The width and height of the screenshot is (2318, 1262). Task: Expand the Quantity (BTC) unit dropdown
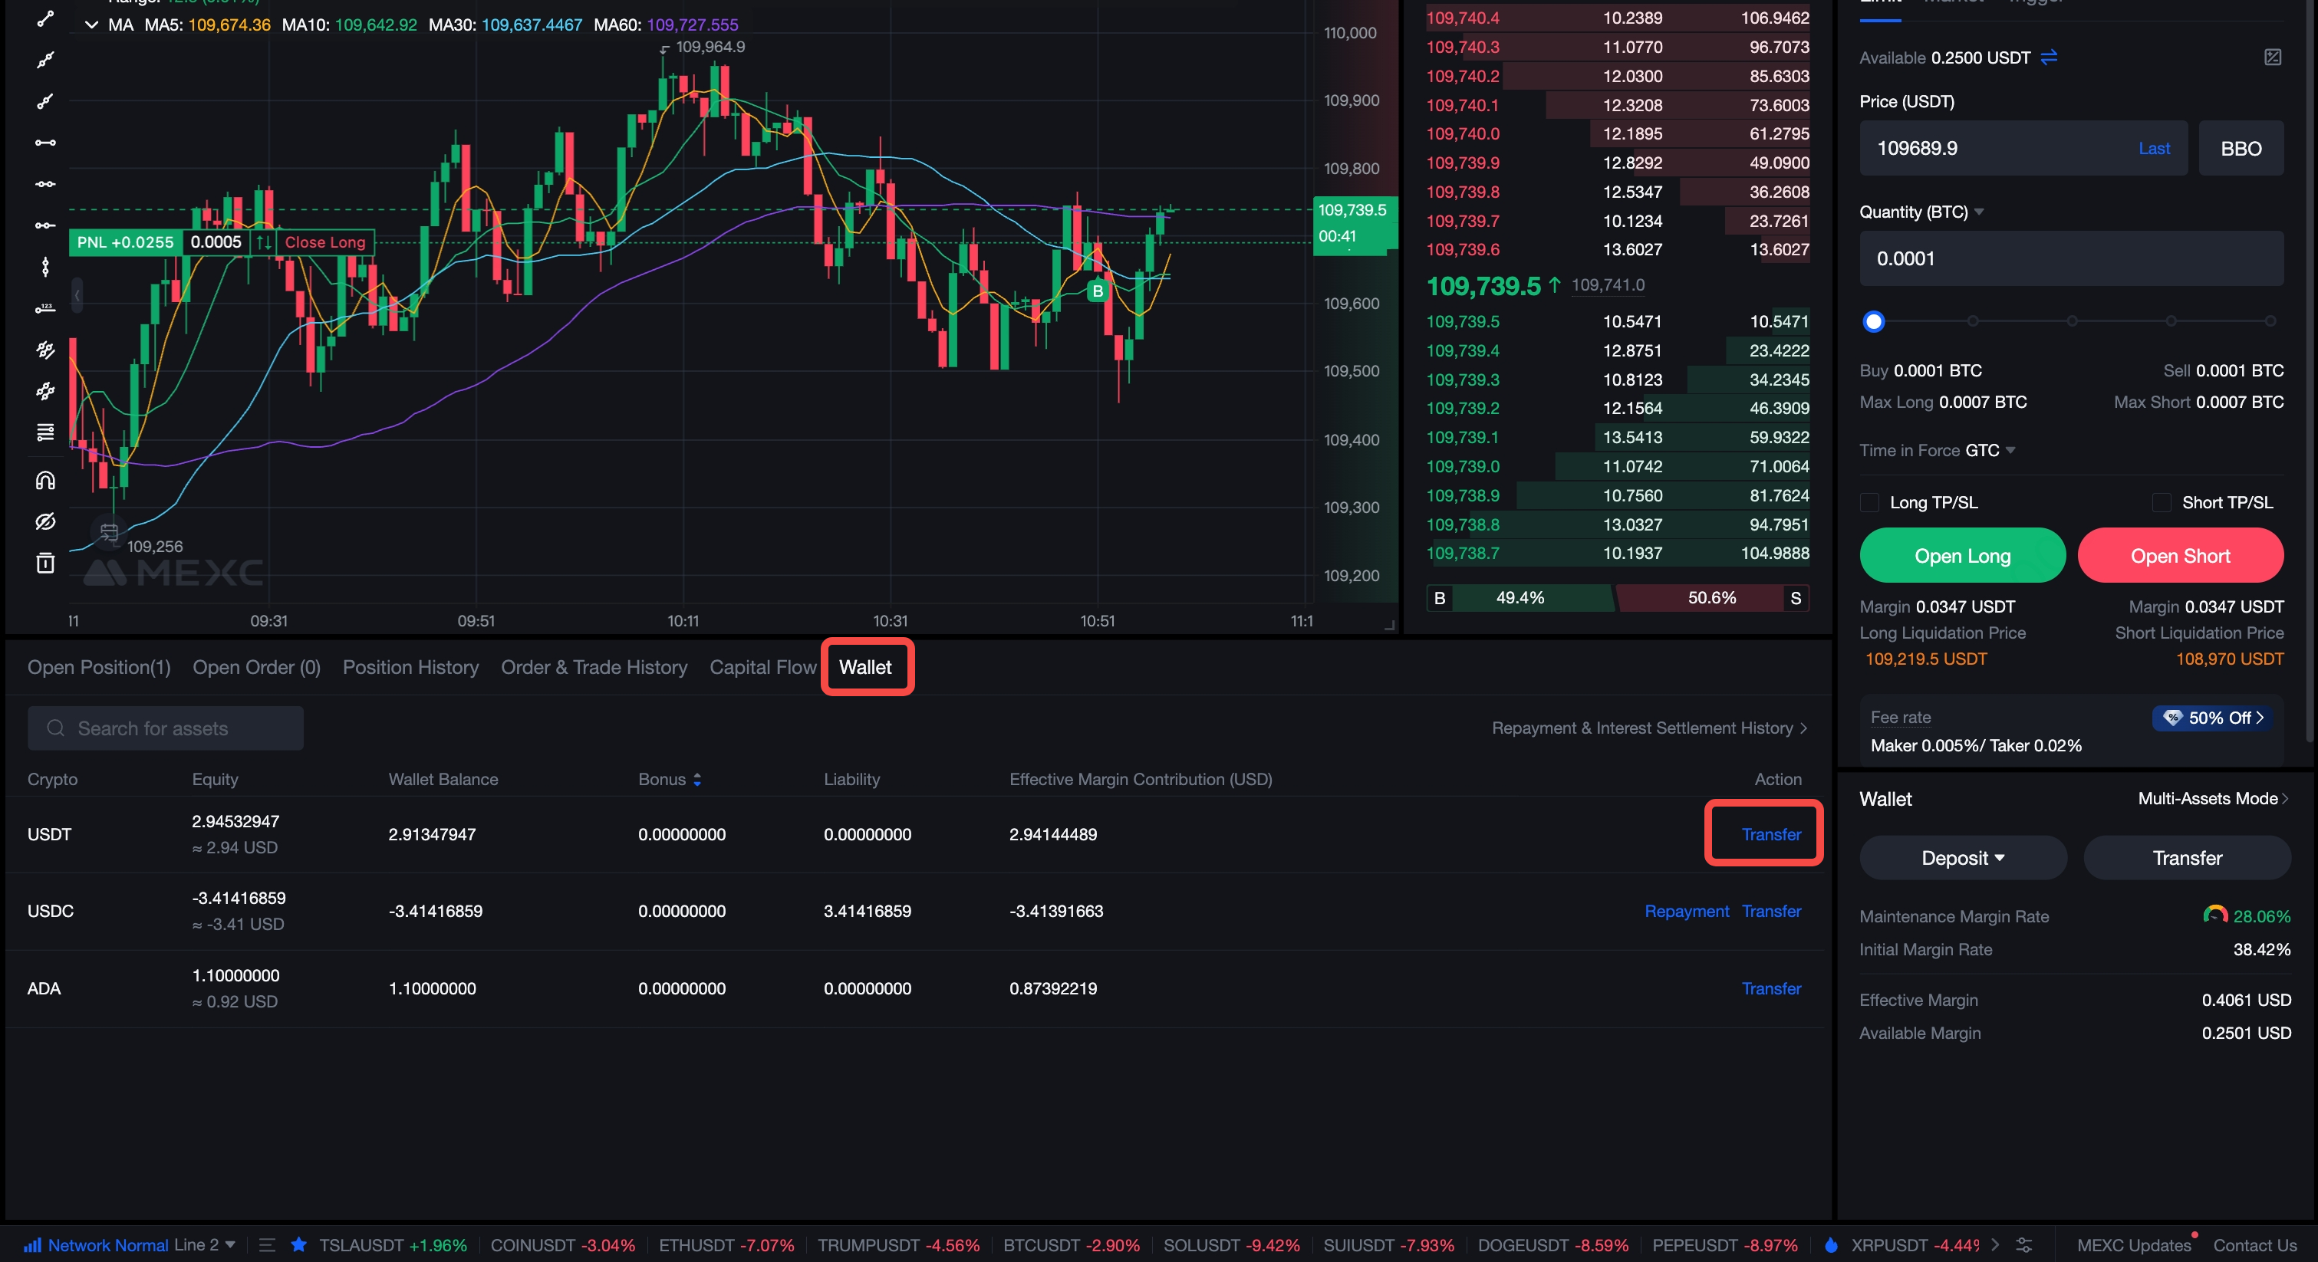pyautogui.click(x=1979, y=212)
